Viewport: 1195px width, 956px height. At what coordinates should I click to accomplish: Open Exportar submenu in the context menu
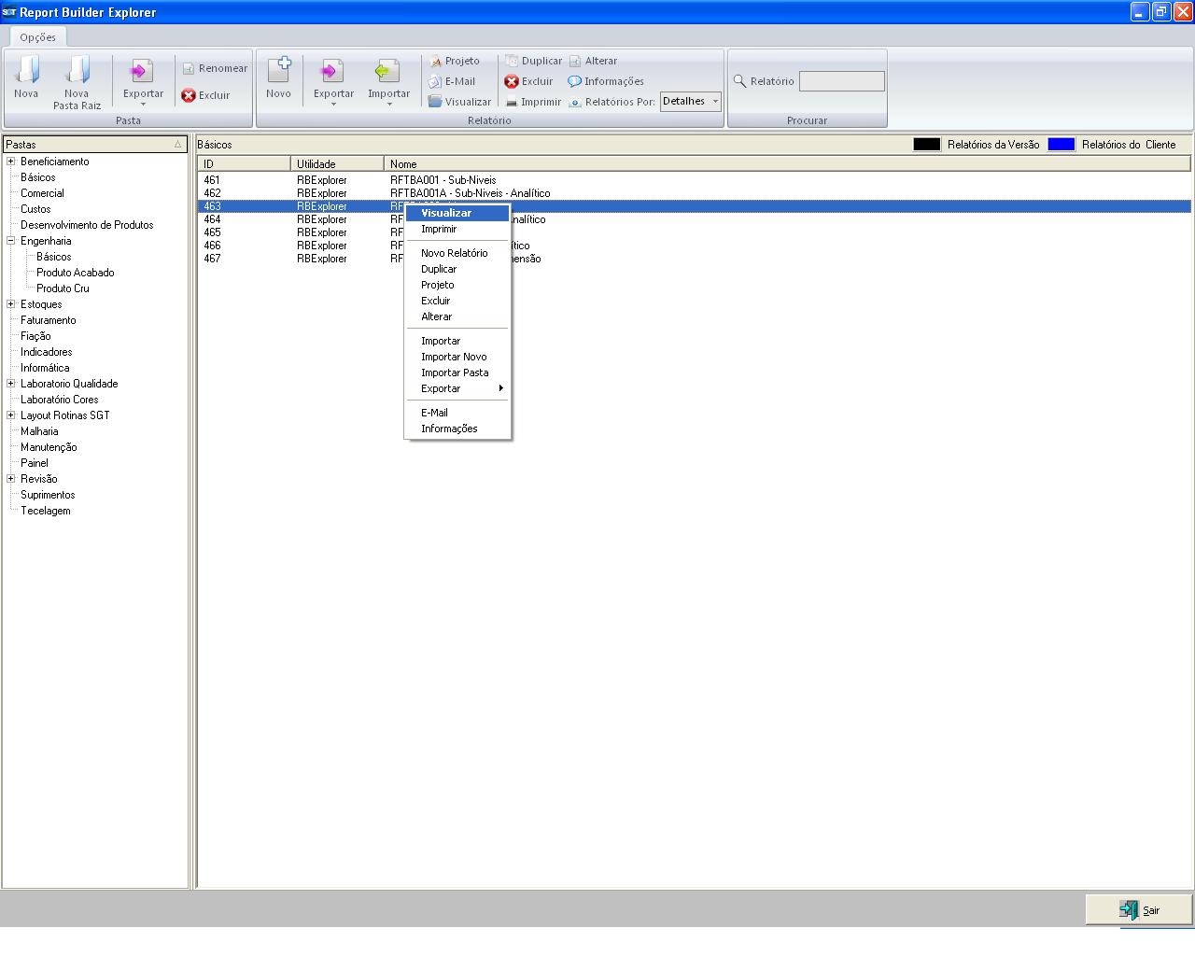(457, 388)
